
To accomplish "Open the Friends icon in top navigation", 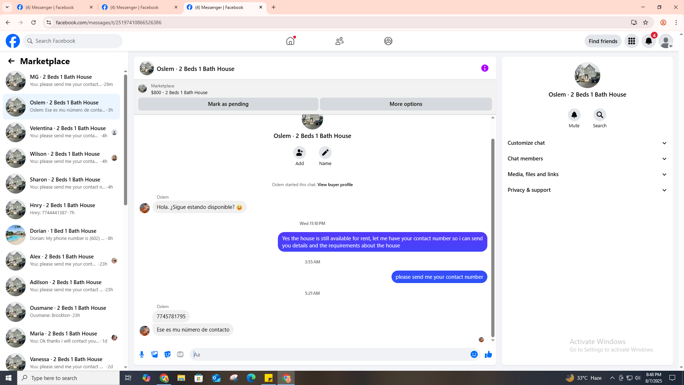I will point(340,41).
